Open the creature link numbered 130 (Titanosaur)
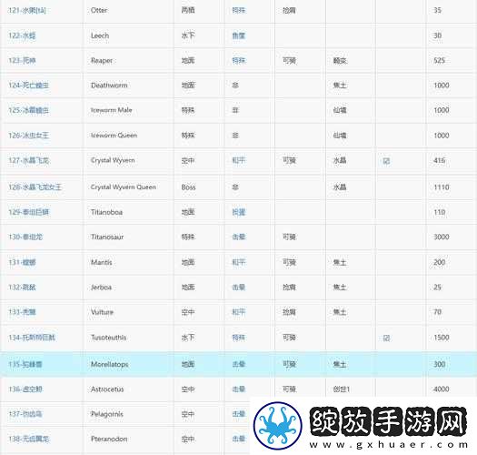The image size is (477, 455). (25, 237)
